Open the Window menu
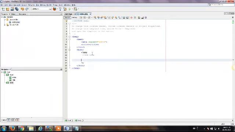The image size is (235, 132). [67, 5]
